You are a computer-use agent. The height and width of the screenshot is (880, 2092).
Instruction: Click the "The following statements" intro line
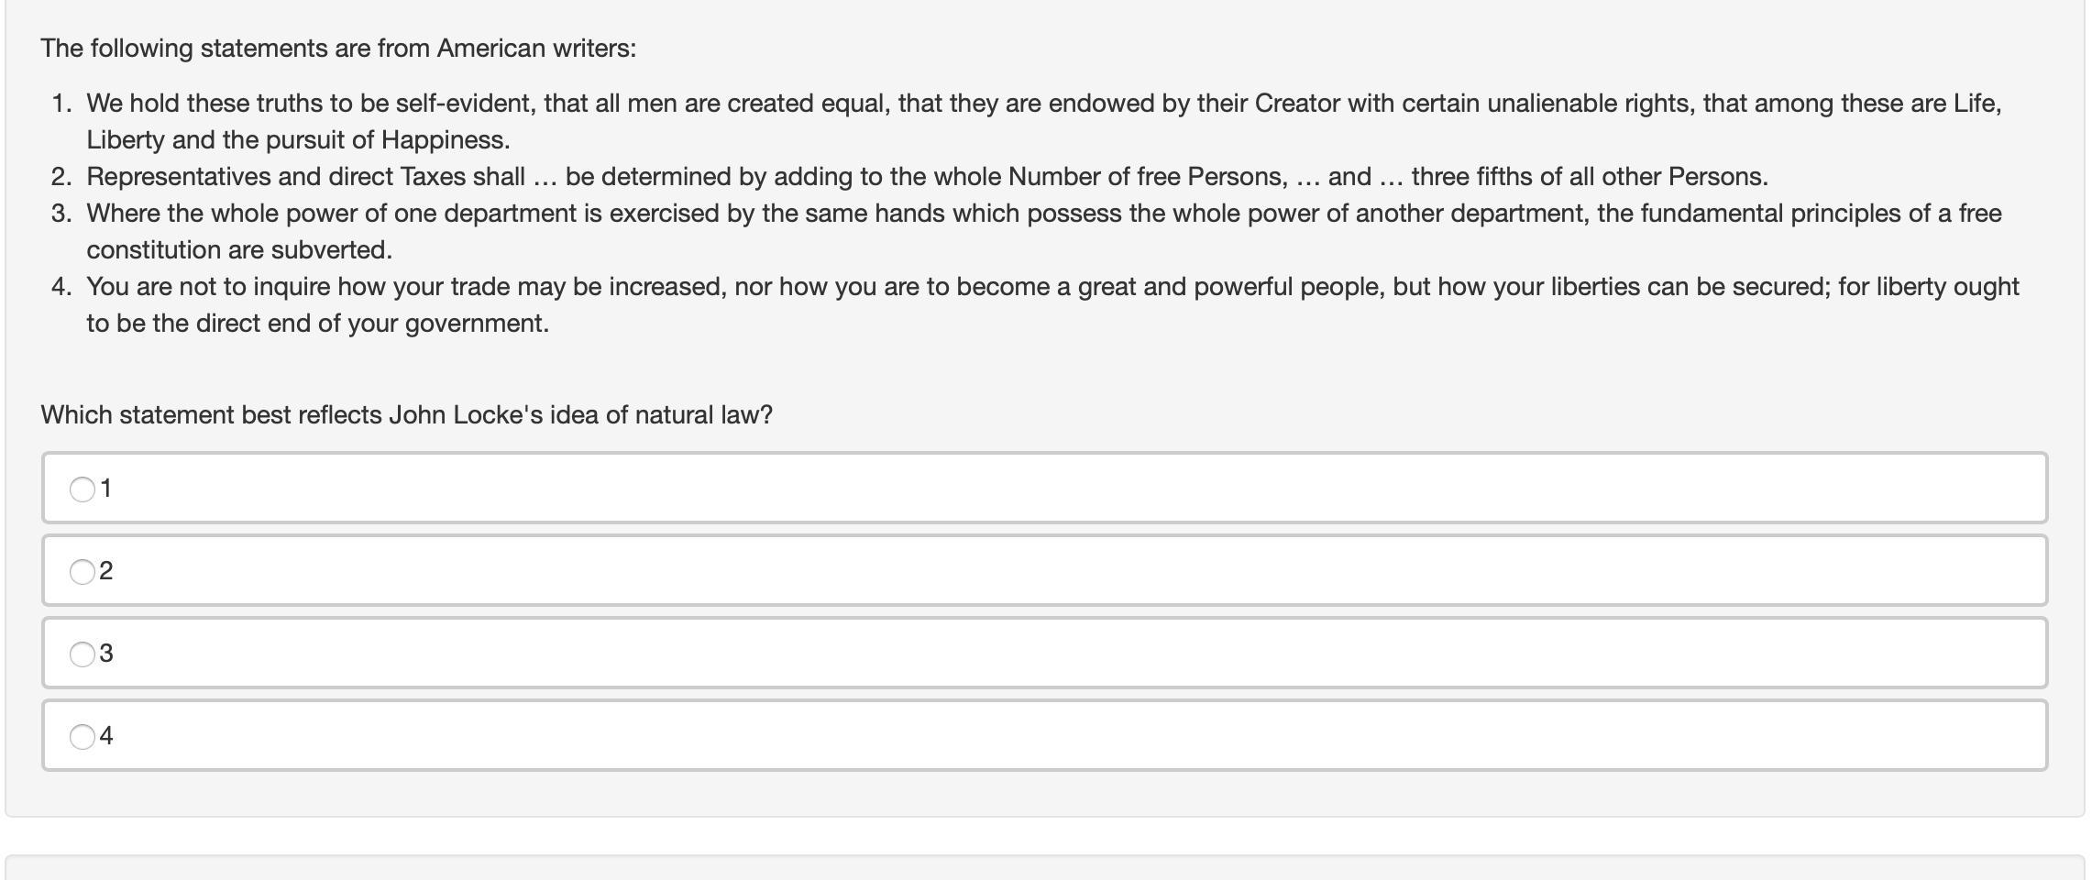coord(338,49)
